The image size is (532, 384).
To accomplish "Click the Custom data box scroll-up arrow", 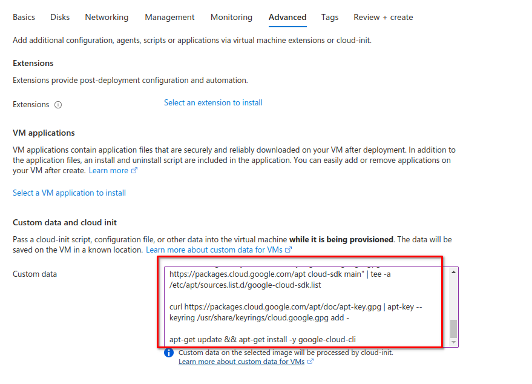I will [454, 272].
